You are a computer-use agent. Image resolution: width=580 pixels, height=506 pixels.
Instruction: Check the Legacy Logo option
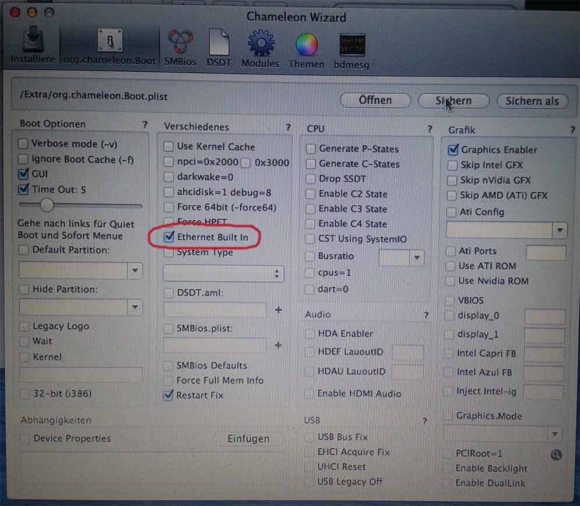tap(24, 326)
